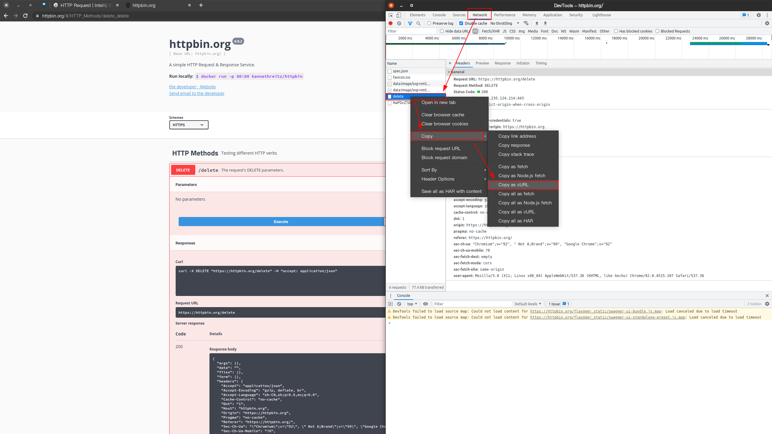Show console sidebar icon
This screenshot has width=772, height=434.
pos(391,304)
